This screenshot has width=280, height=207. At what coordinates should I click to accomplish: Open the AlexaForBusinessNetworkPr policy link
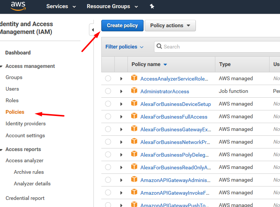point(175,142)
